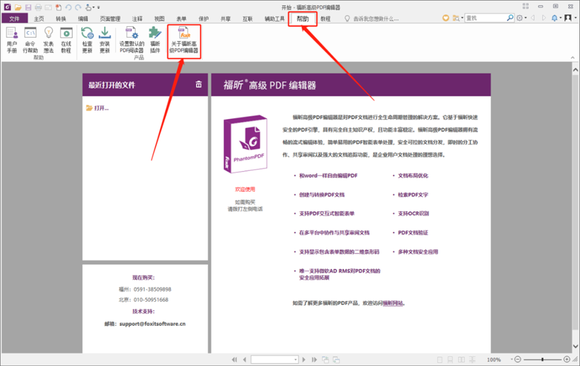Viewport: 580px width, 366px height.
Task: Go to next page in status bar
Action: click(304, 359)
